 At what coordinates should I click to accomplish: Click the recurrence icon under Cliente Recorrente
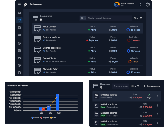pos(44,51)
